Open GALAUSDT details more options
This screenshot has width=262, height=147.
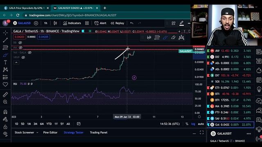248,134
